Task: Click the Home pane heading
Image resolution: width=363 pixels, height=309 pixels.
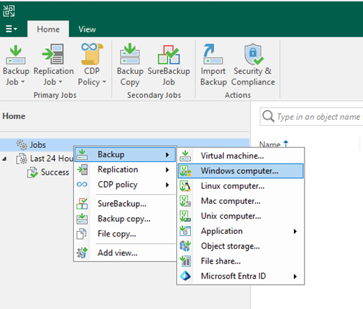Action: click(14, 116)
